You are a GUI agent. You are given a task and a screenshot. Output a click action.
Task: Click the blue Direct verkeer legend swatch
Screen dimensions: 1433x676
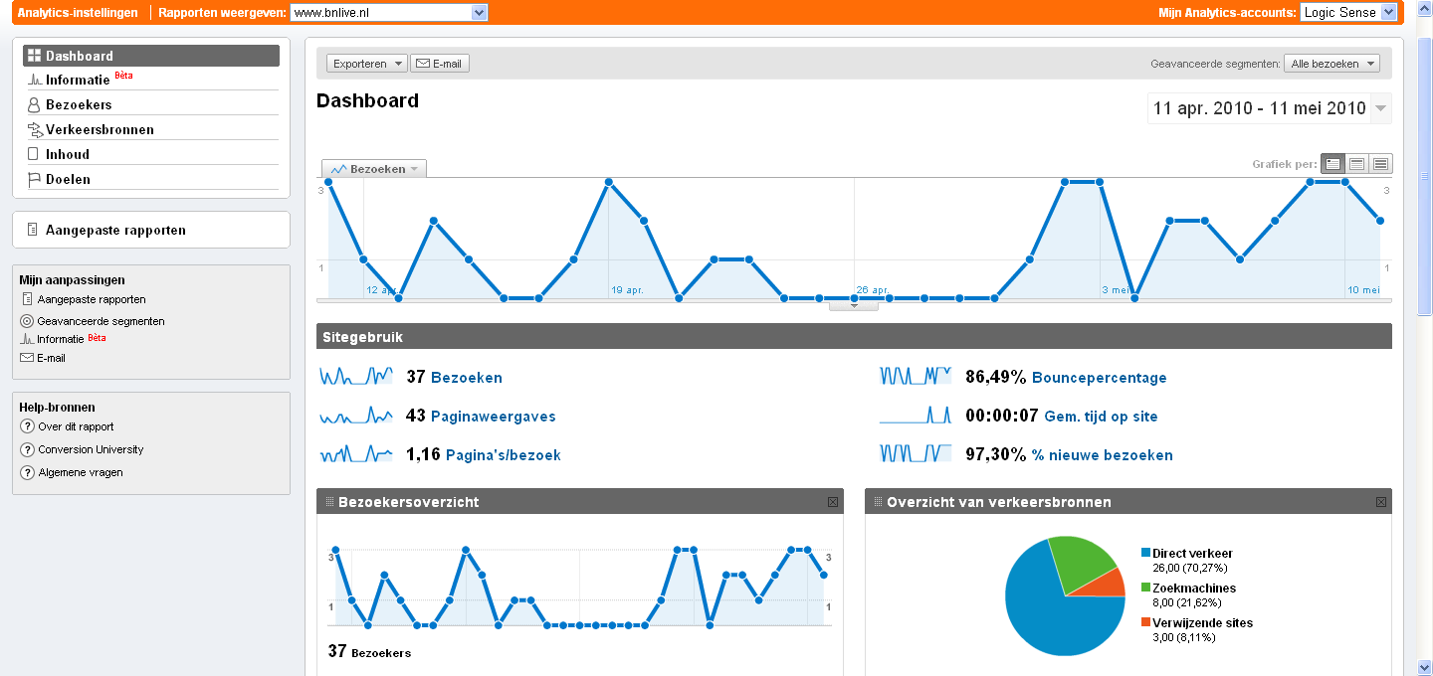pyautogui.click(x=1146, y=553)
